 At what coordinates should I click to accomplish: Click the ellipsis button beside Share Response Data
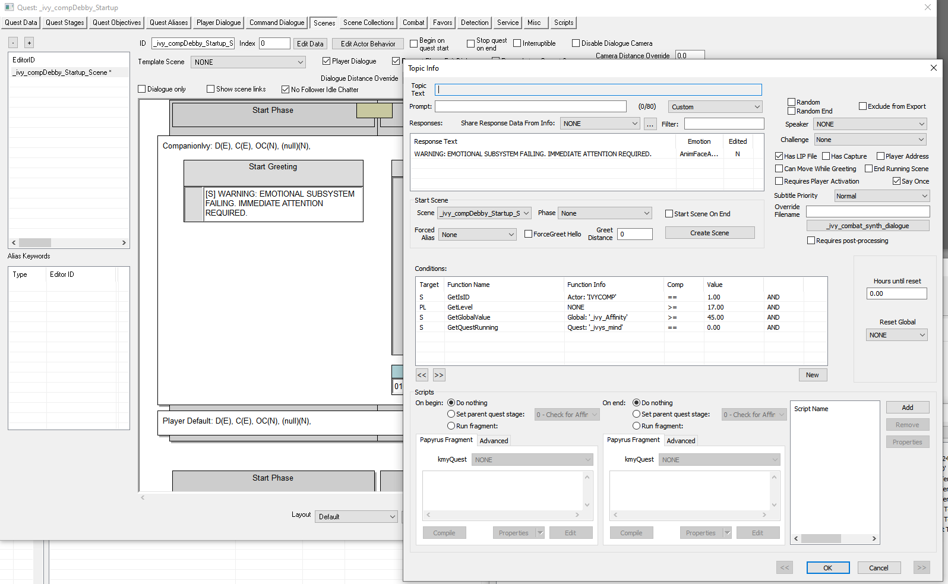tap(650, 124)
